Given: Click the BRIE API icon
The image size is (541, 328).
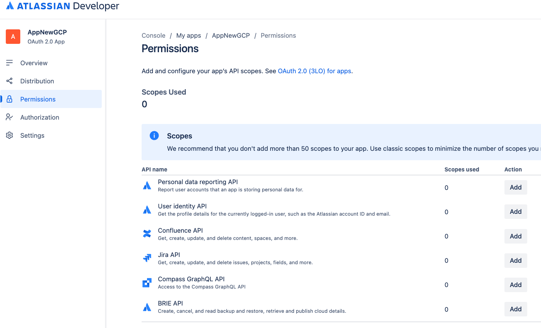Looking at the screenshot, I should tap(147, 307).
